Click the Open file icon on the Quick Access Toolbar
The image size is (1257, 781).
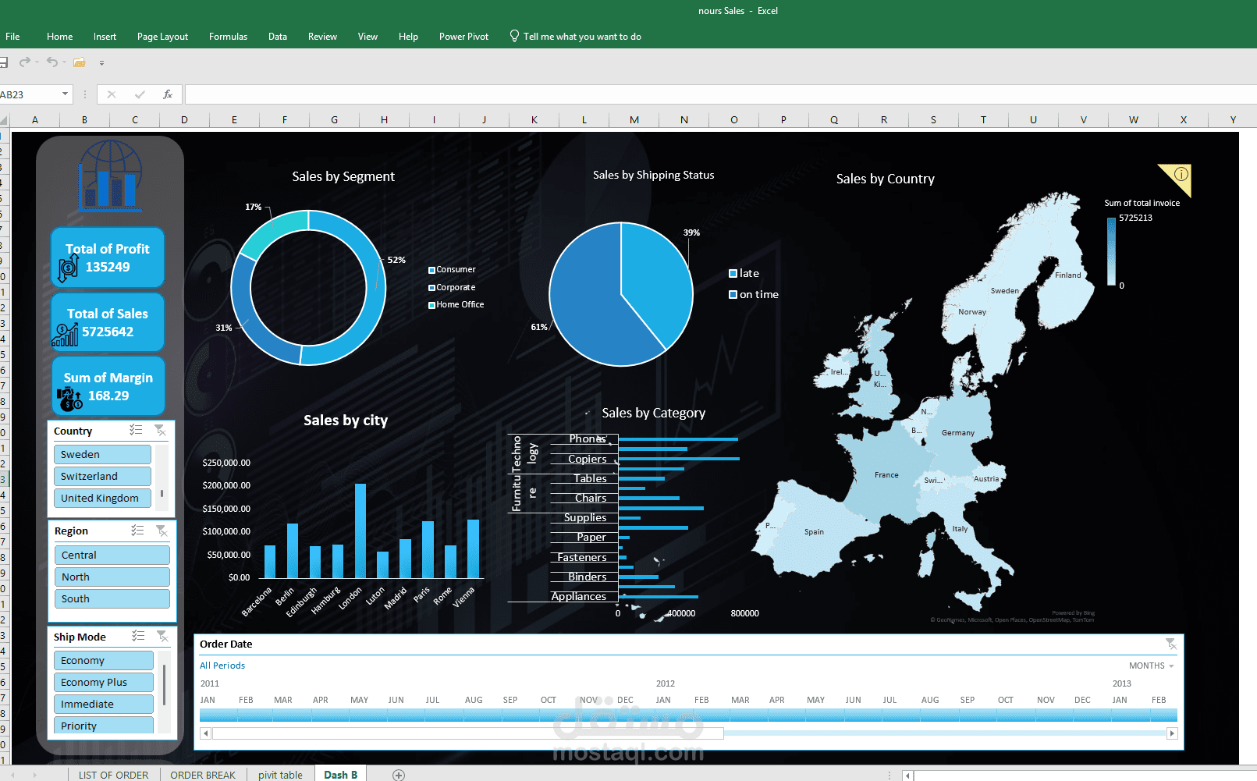click(79, 62)
